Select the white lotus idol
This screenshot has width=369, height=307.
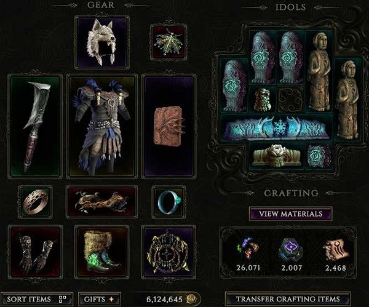277,156
